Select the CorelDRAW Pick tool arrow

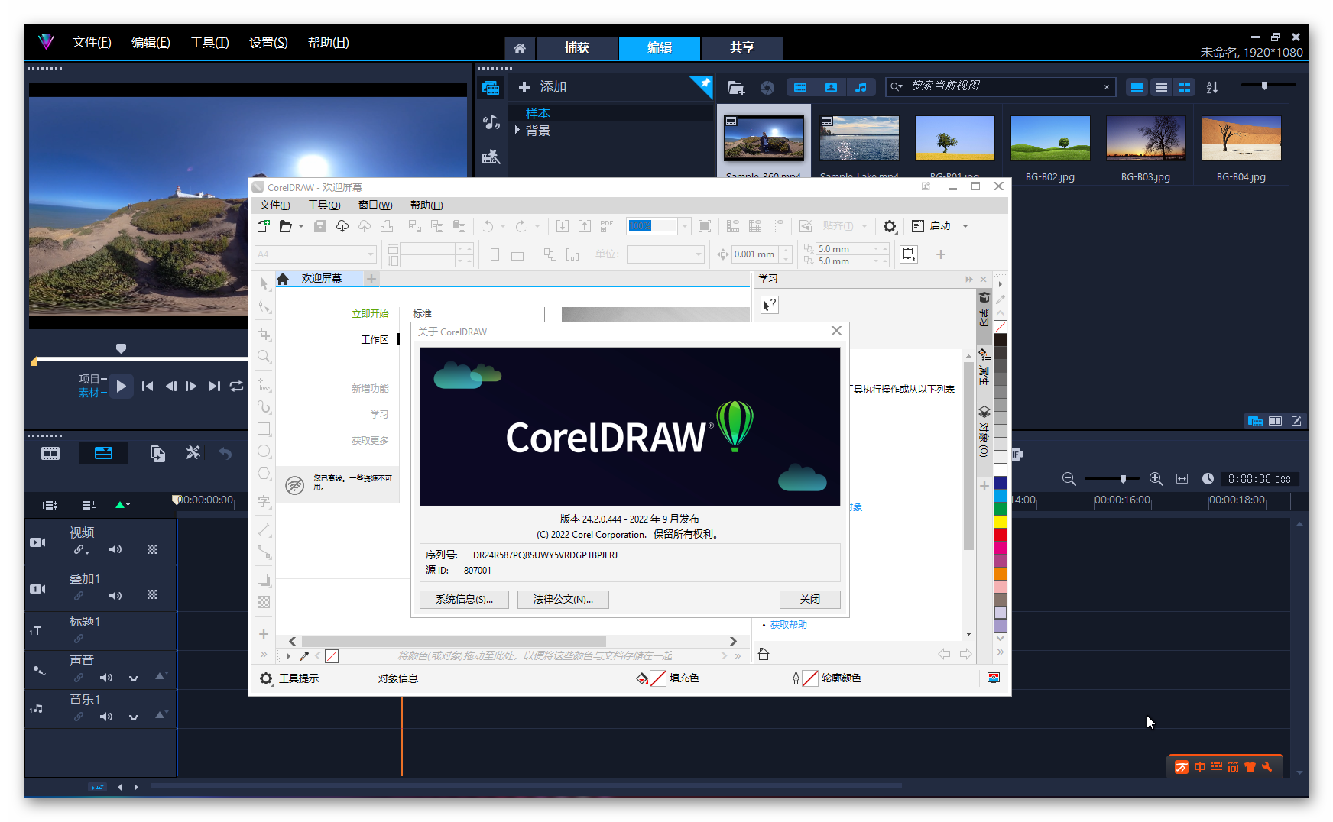(x=264, y=284)
